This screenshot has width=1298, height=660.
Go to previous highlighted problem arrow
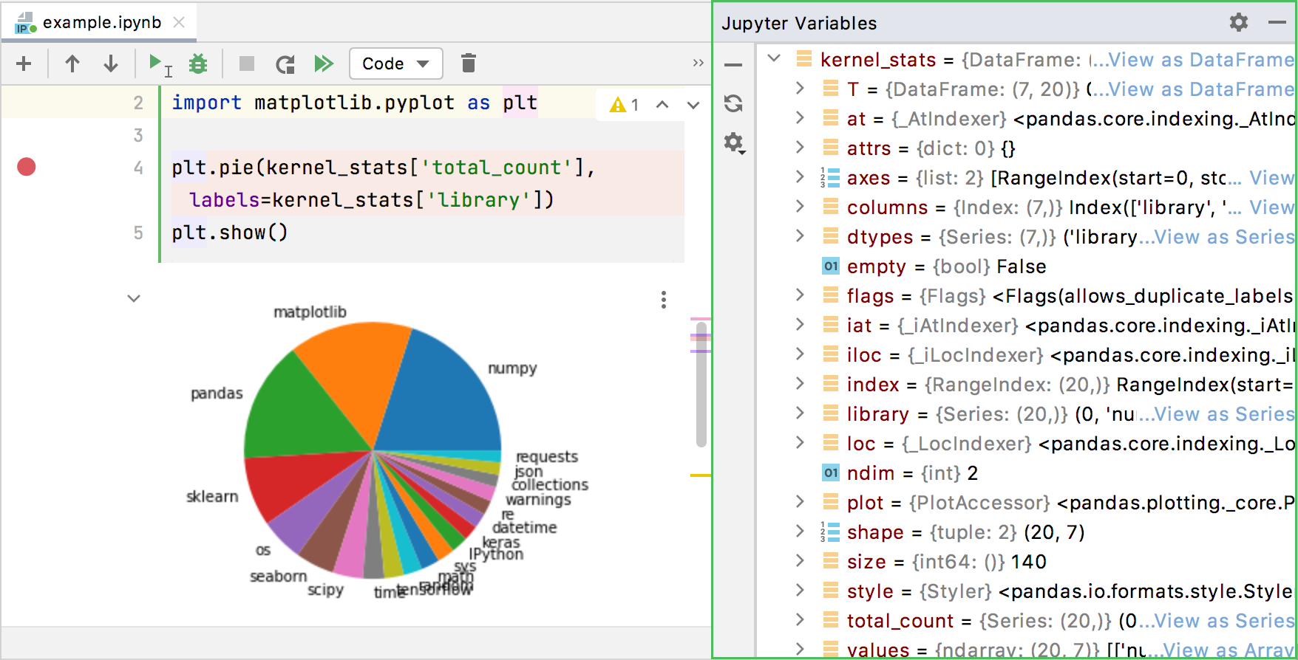[x=662, y=105]
